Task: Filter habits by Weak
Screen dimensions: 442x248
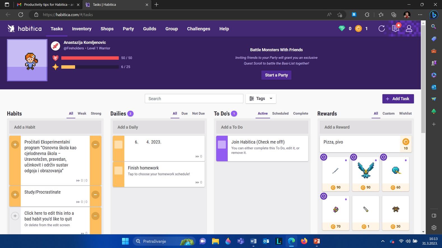Action: pyautogui.click(x=82, y=113)
